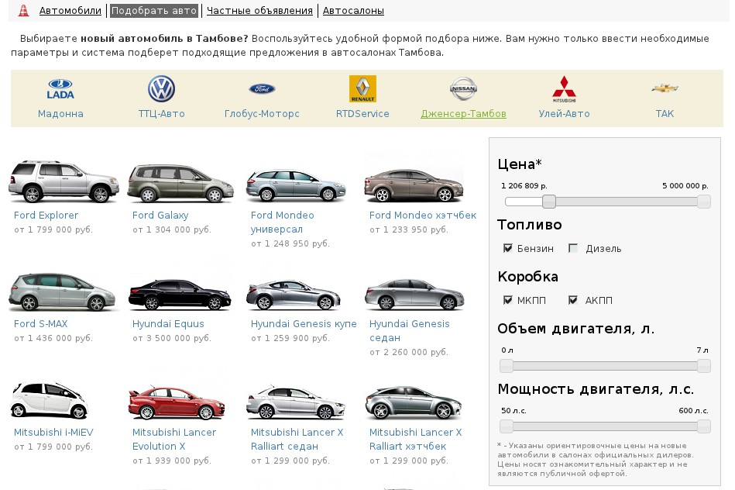Click the Ford Galaxy car image

pyautogui.click(x=181, y=183)
